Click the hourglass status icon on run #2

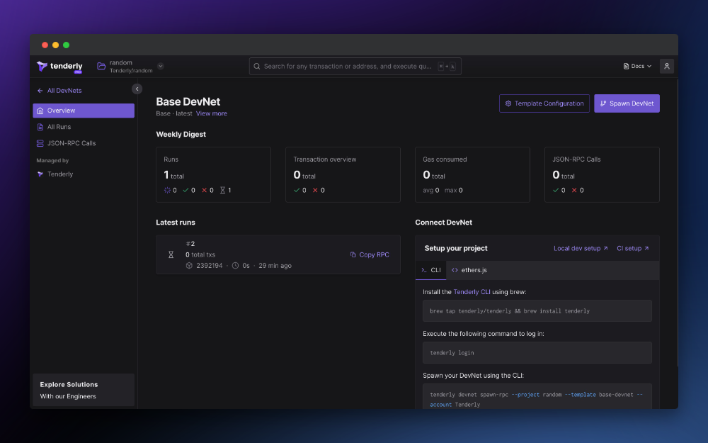point(171,254)
